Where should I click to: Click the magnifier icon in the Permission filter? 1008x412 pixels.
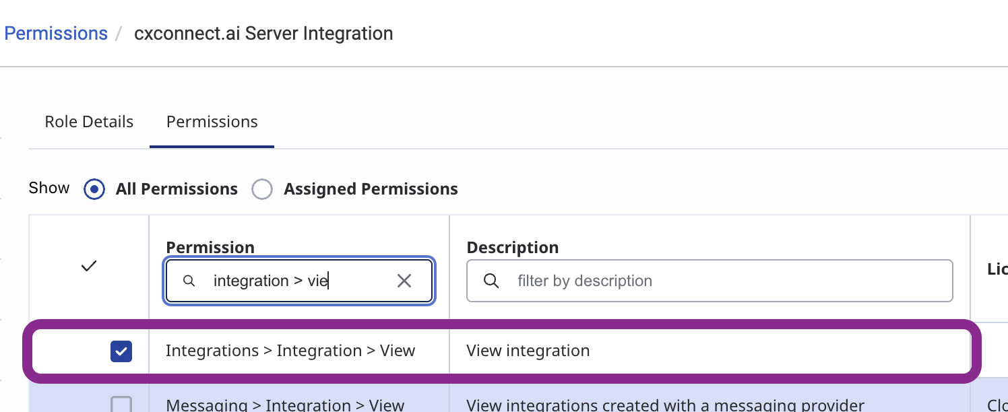(x=189, y=281)
